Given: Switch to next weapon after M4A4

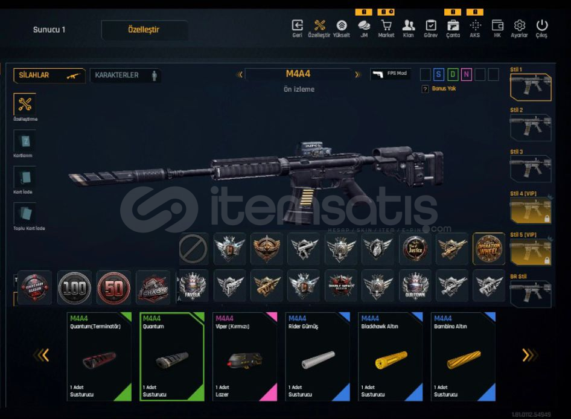Looking at the screenshot, I should 357,74.
